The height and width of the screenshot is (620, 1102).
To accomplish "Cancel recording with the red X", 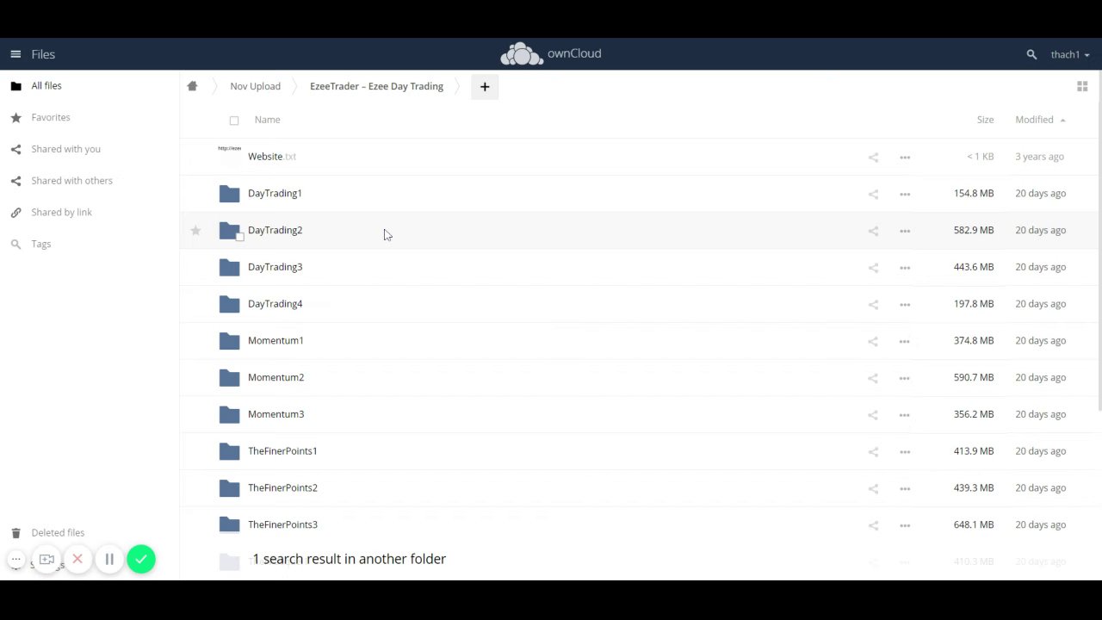I will point(77,560).
